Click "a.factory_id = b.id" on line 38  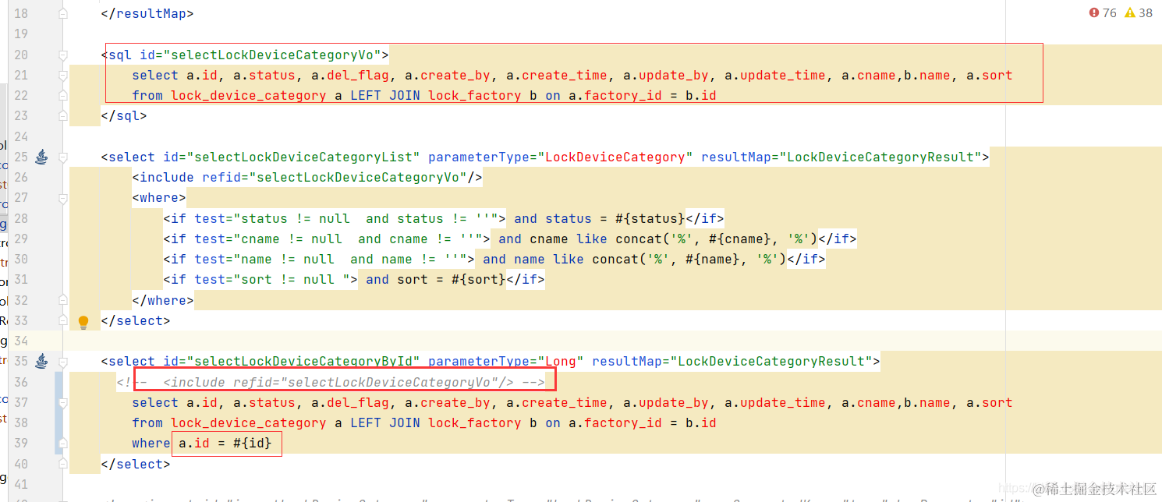point(643,422)
